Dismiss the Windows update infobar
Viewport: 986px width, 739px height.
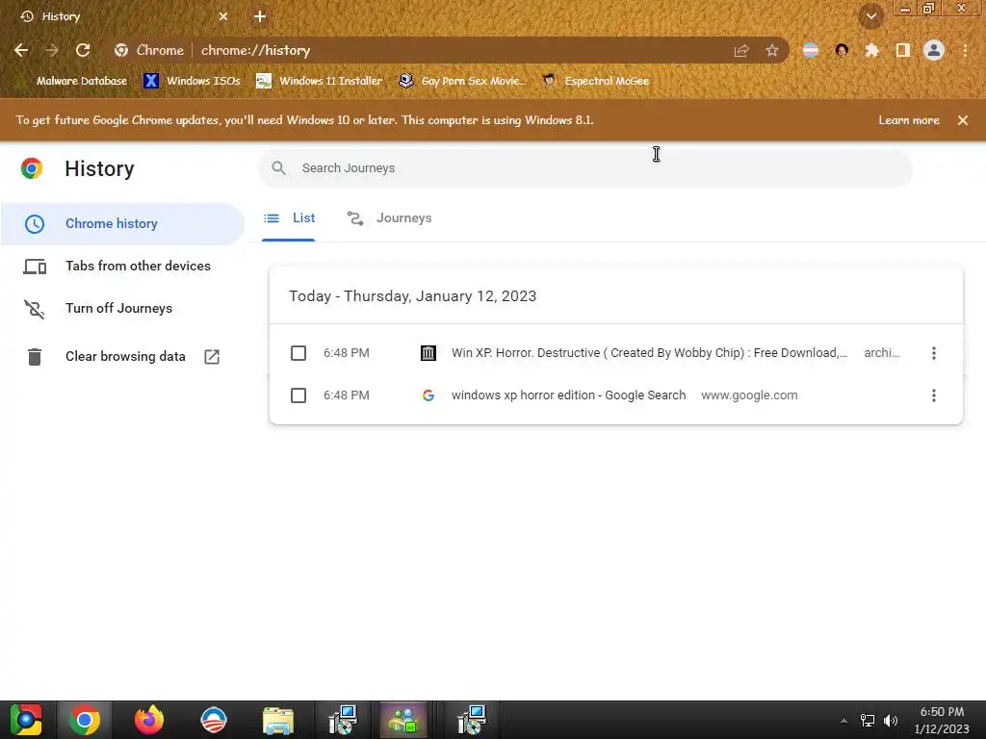click(963, 120)
